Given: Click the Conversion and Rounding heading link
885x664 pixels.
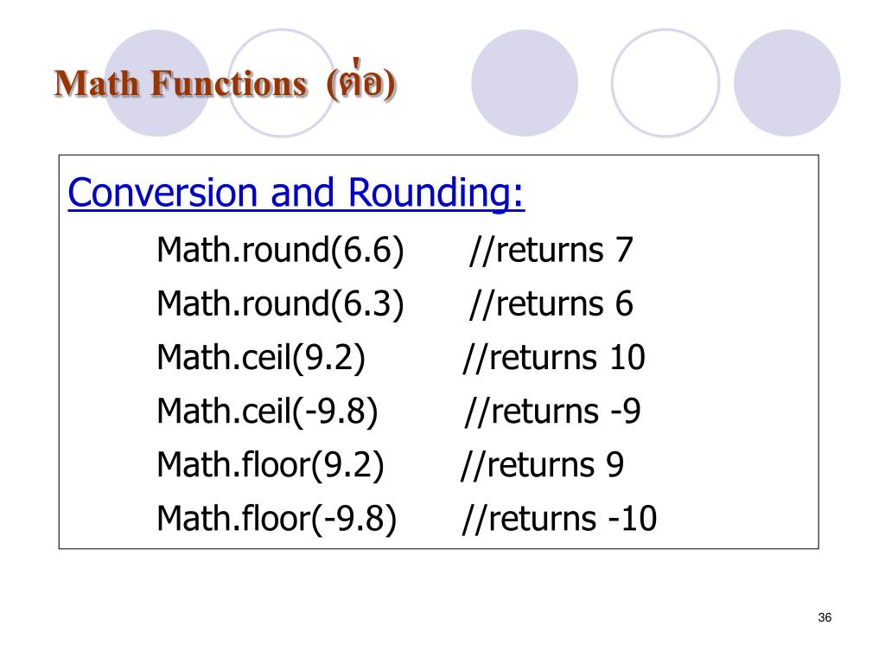Looking at the screenshot, I should [x=296, y=194].
